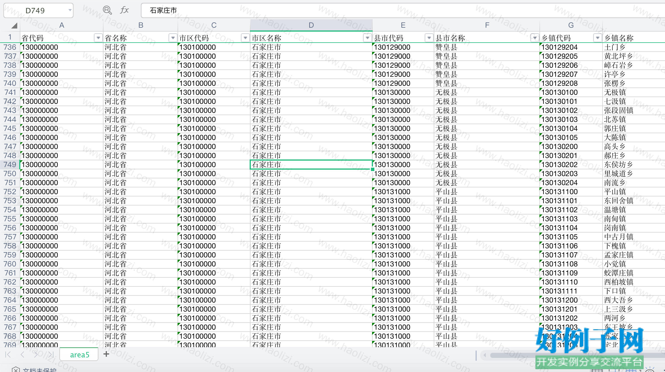Click the zoom search icon beside formula bar

pyautogui.click(x=107, y=10)
